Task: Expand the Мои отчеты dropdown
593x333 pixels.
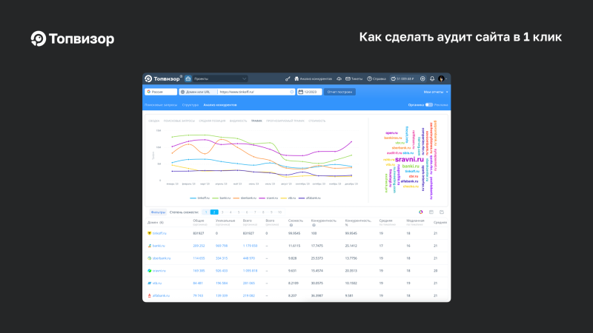Action: [x=436, y=92]
